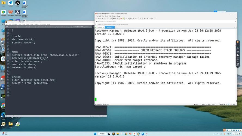Open Xshell from the taskbar
Viewport: 242px width, 136px height.
(134, 134)
